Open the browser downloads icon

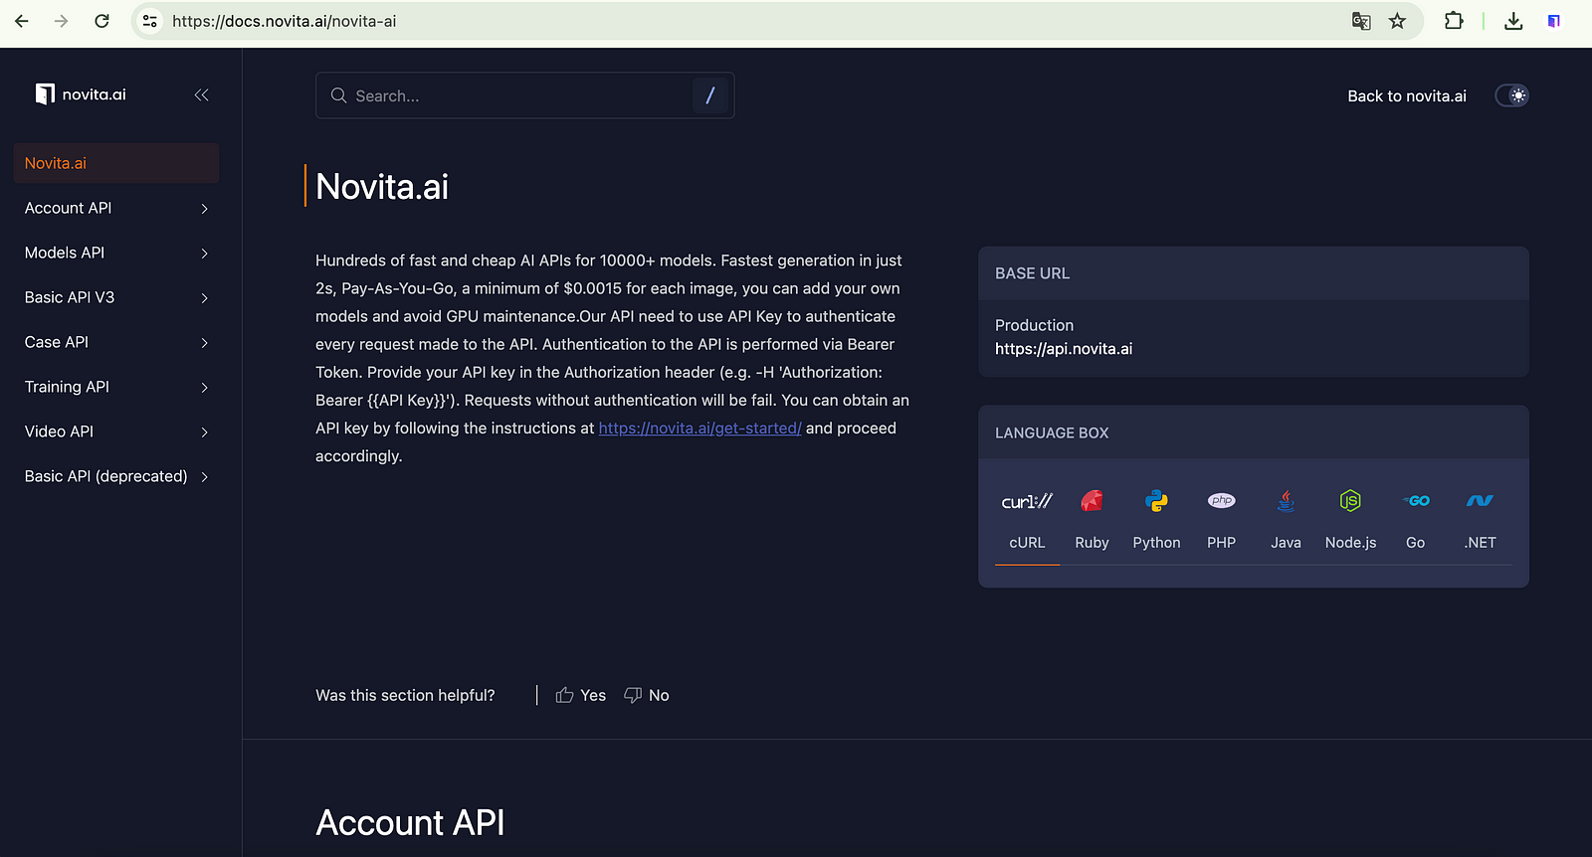1513,21
